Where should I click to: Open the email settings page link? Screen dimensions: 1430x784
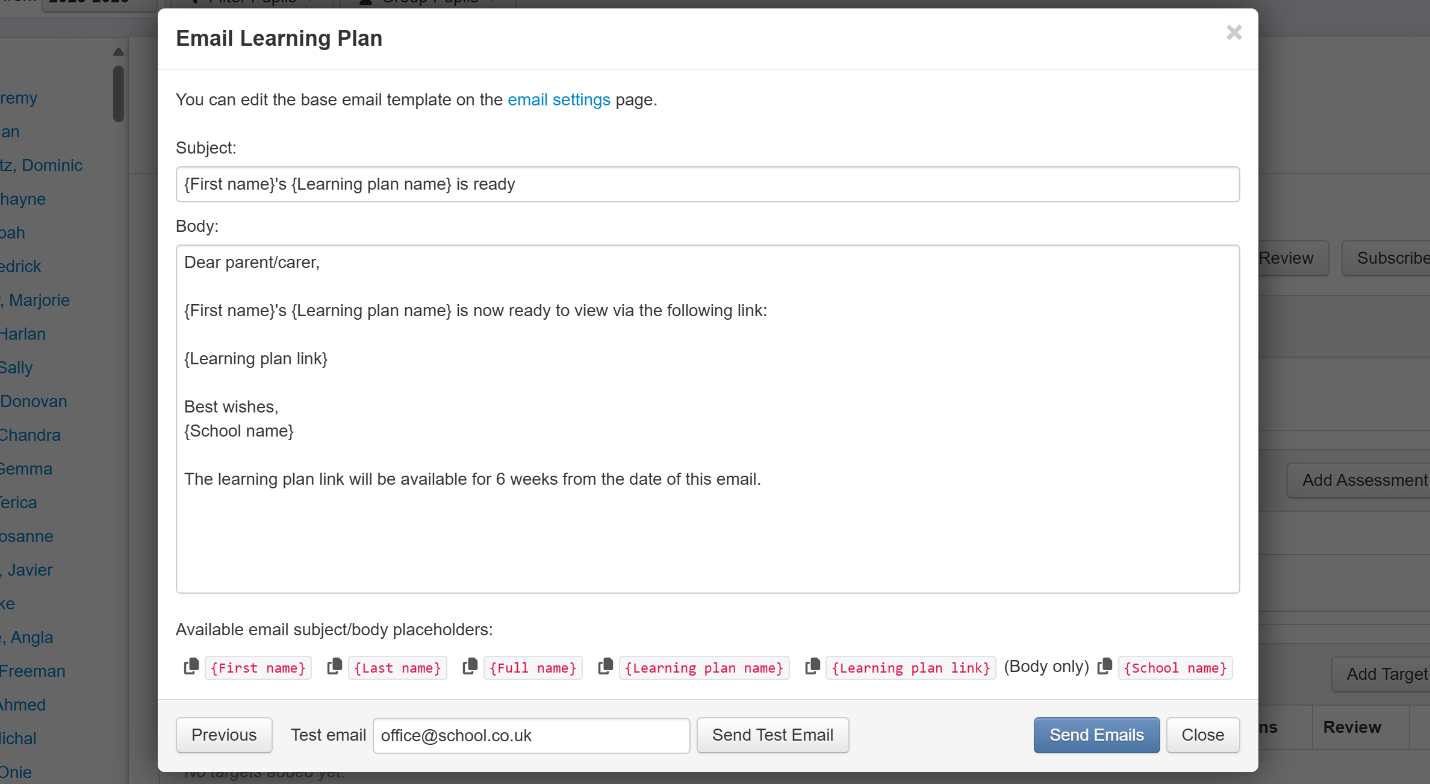(559, 100)
